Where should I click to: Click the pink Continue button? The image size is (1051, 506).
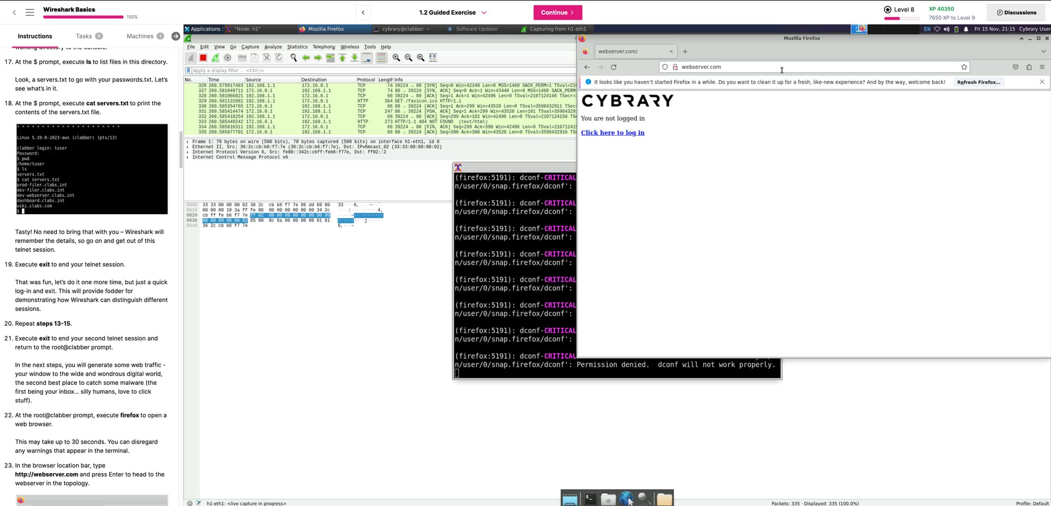click(x=557, y=13)
